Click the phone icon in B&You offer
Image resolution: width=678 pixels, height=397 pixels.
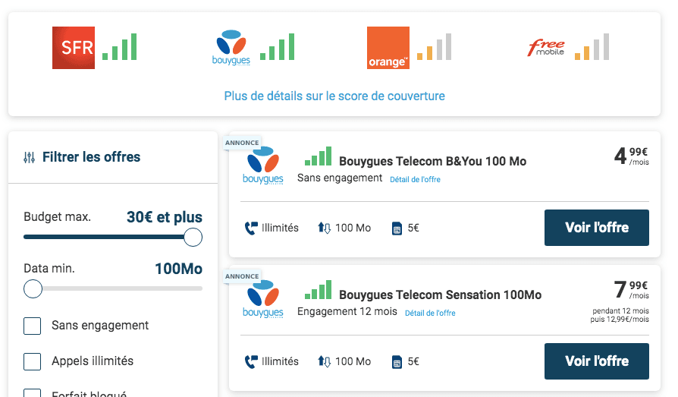click(x=251, y=228)
